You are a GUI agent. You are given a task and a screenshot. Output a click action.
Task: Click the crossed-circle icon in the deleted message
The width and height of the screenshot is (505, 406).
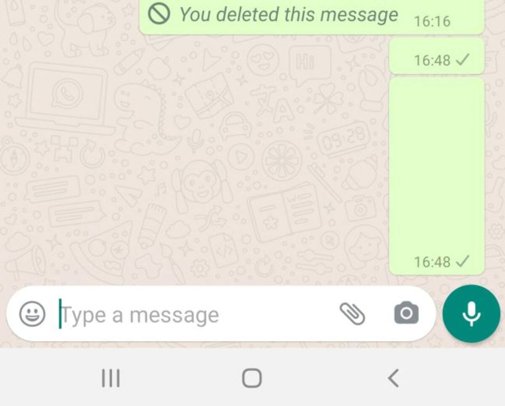[159, 14]
